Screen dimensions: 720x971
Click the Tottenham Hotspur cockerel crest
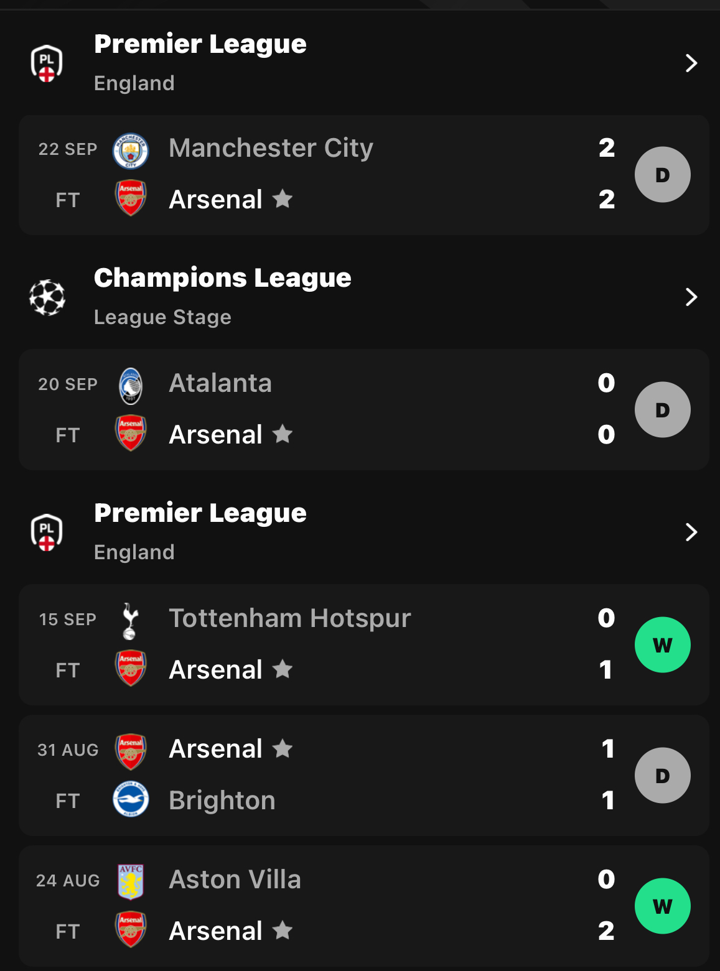click(x=129, y=621)
